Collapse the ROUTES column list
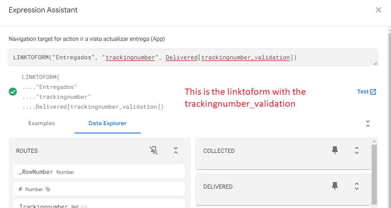Image resolution: width=391 pixels, height=208 pixels. pos(176,150)
